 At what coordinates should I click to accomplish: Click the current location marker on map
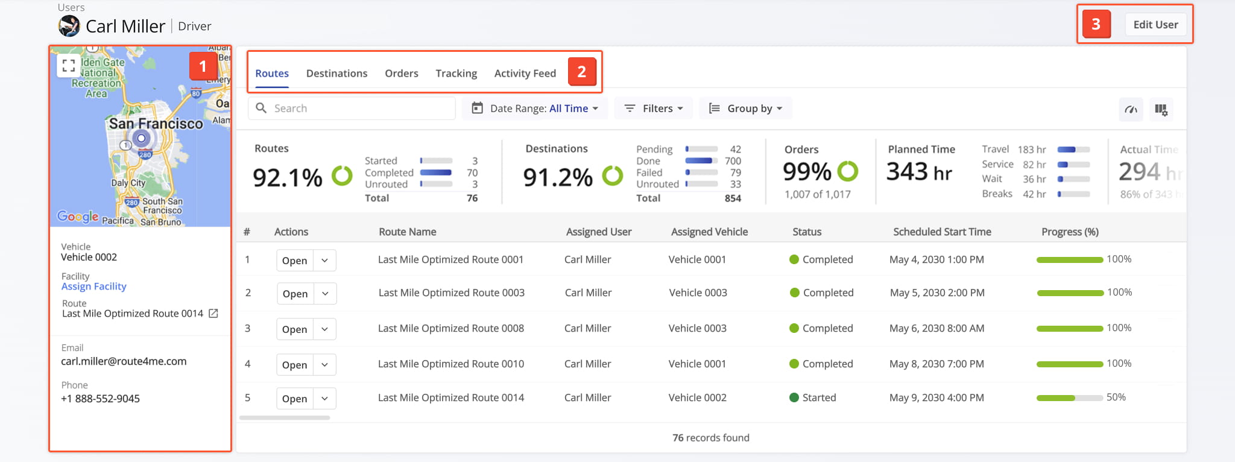(x=141, y=138)
